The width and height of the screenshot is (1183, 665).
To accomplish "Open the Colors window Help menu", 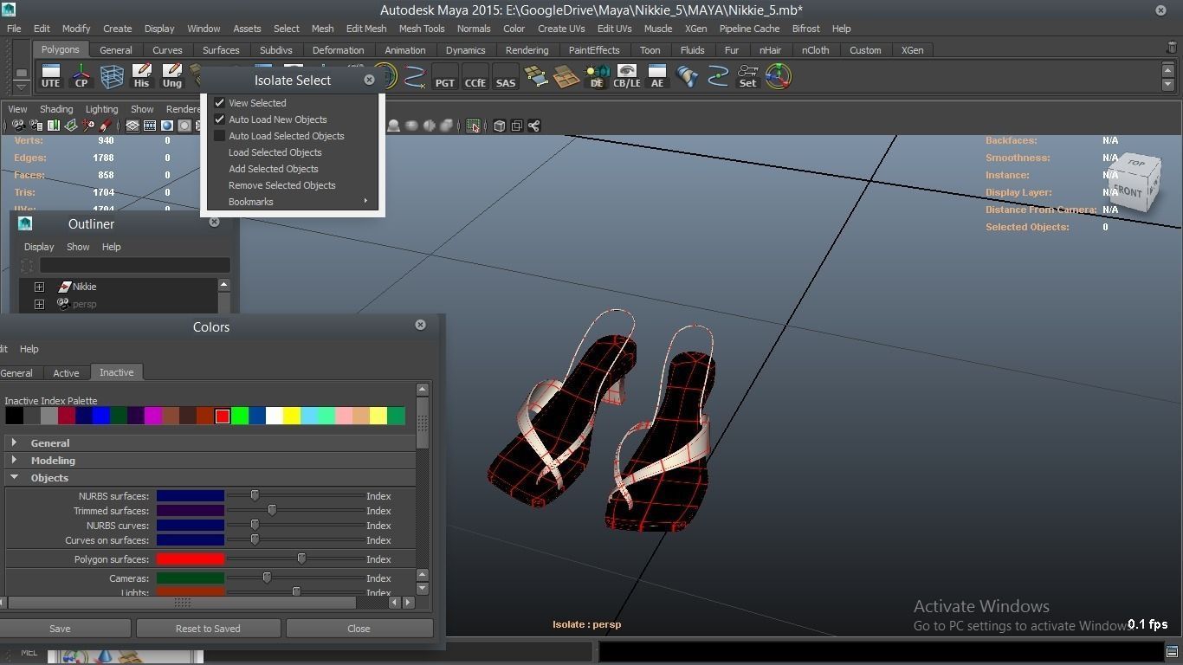I will (x=29, y=349).
